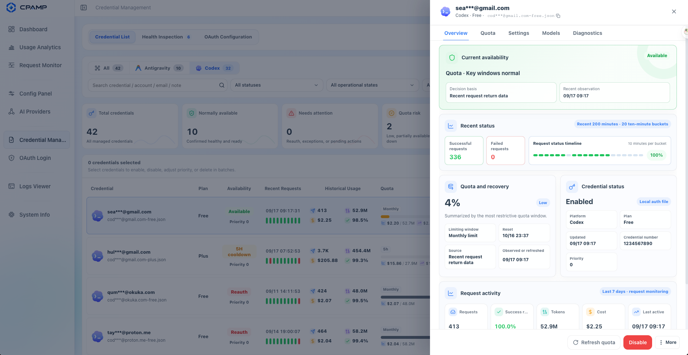Open Dashboard from the sidebar label
The height and width of the screenshot is (355, 688).
(x=33, y=29)
